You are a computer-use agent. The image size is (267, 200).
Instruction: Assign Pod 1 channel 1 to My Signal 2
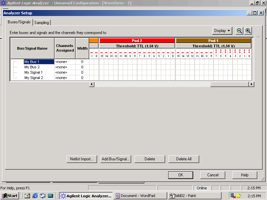[x=245, y=78]
